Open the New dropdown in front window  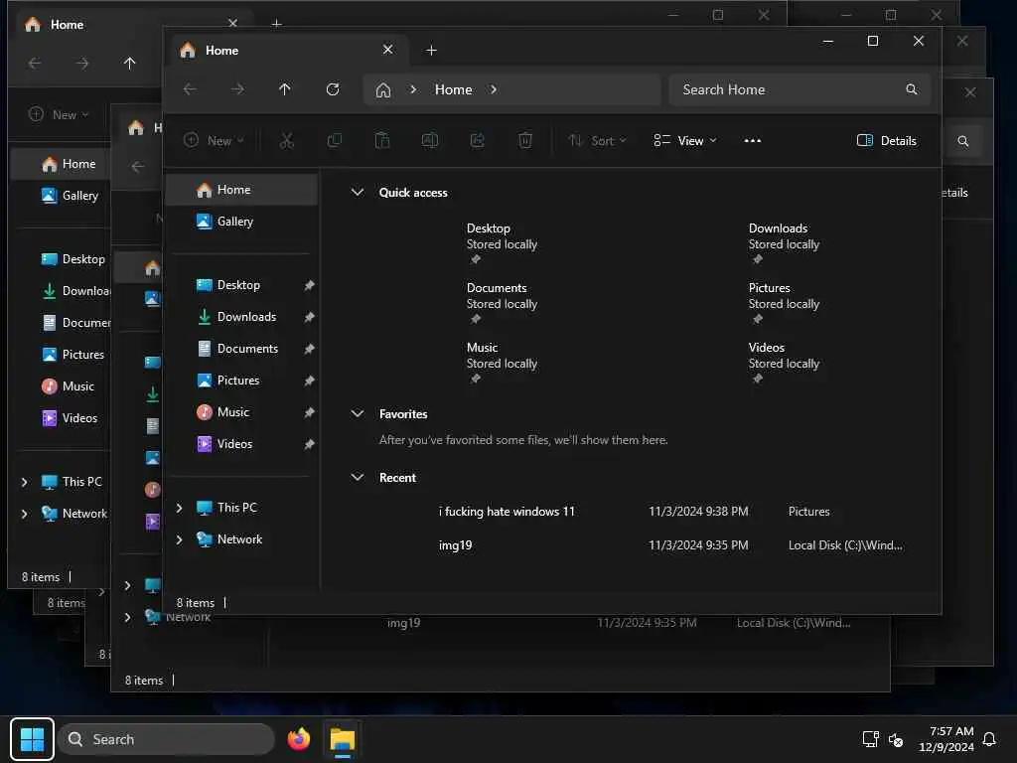(x=215, y=141)
